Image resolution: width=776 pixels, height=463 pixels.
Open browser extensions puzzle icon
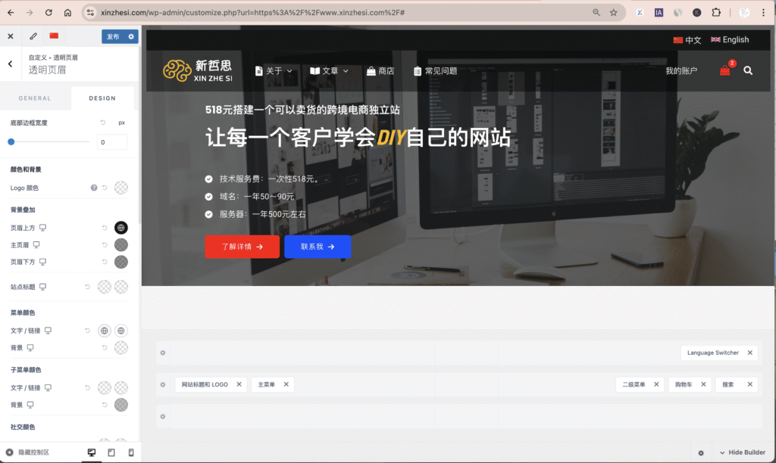point(716,12)
